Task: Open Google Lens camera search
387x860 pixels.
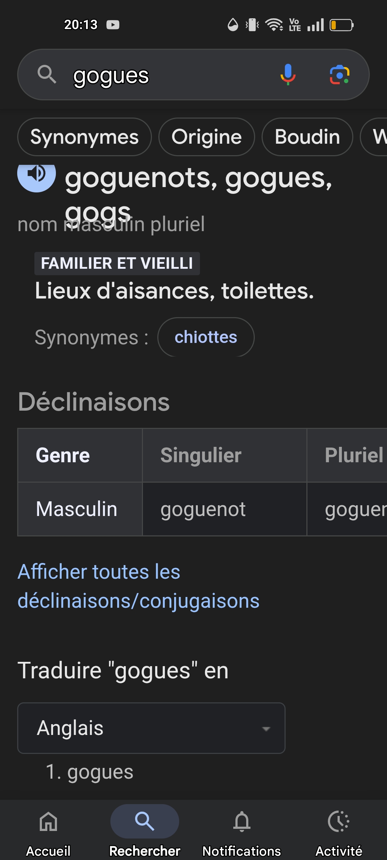Action: (339, 75)
